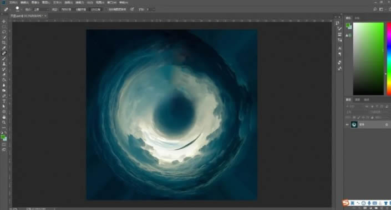Image resolution: width=391 pixels, height=210 pixels.
Task: Click the rainbow hue slider strip
Action: coord(389,59)
